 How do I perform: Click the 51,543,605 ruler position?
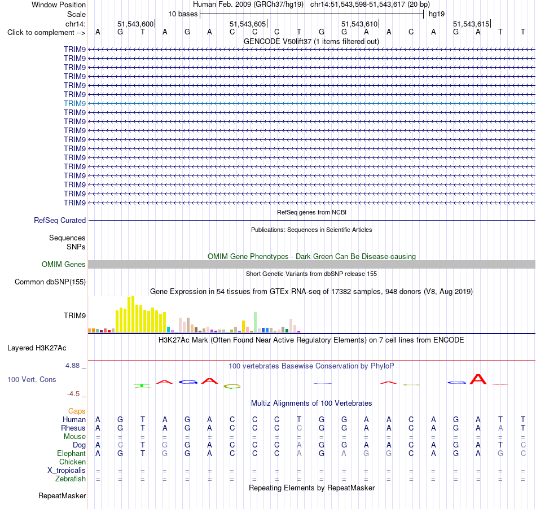(x=248, y=24)
